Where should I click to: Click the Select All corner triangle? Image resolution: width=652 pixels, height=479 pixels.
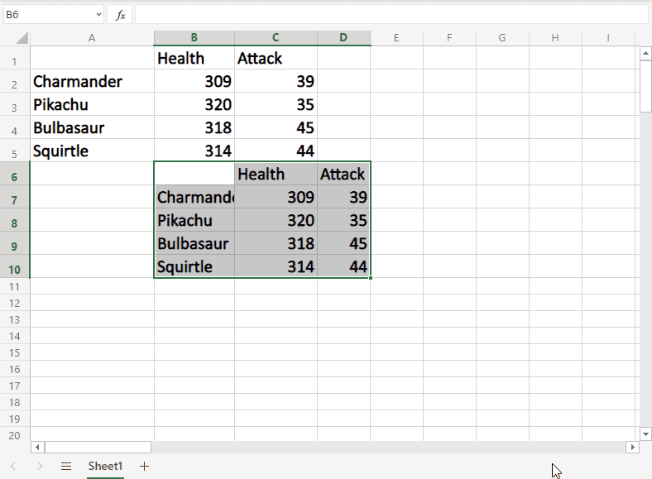click(22, 38)
